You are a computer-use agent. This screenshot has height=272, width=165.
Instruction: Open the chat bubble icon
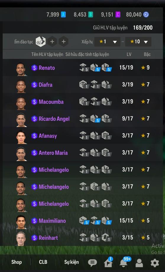click(92, 263)
